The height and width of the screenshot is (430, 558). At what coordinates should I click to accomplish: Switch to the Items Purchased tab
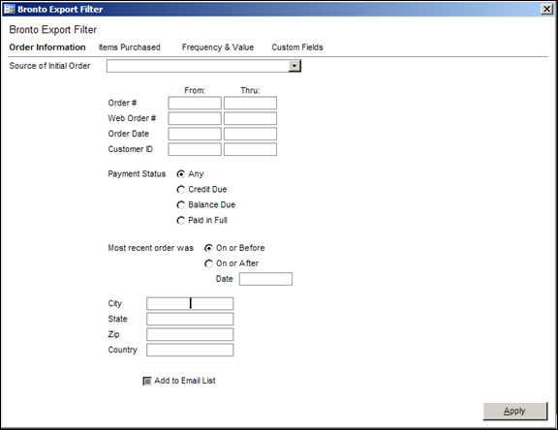129,47
